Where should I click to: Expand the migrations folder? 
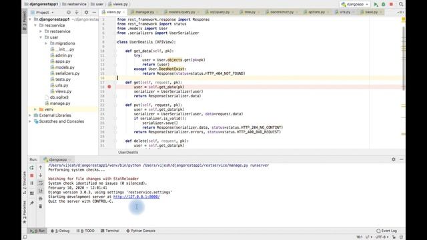pyautogui.click(x=46, y=43)
